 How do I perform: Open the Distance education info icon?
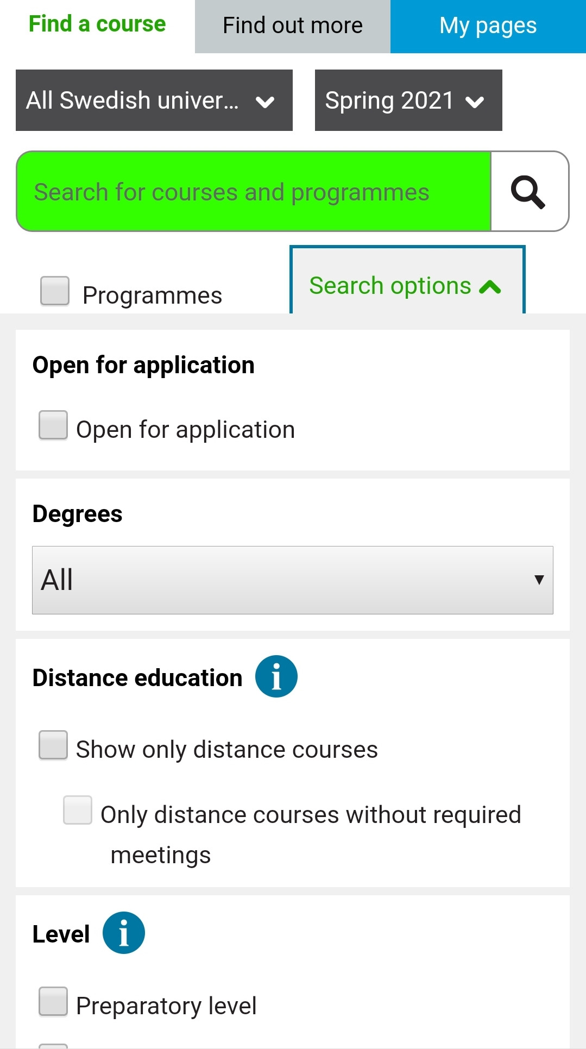(276, 676)
